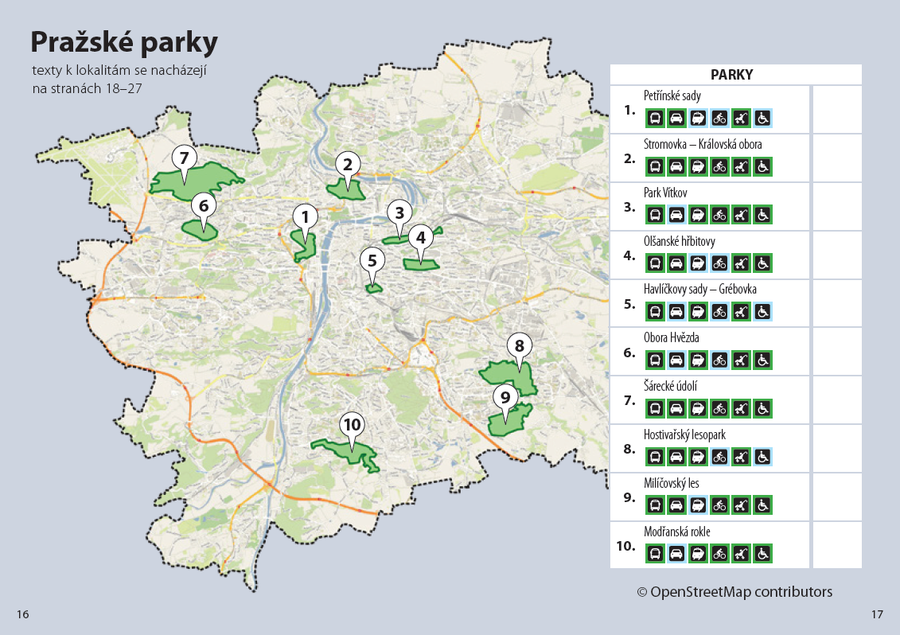This screenshot has width=900, height=635.
Task: Click the stroller icon in Milíčovský les row
Action: tap(741, 505)
